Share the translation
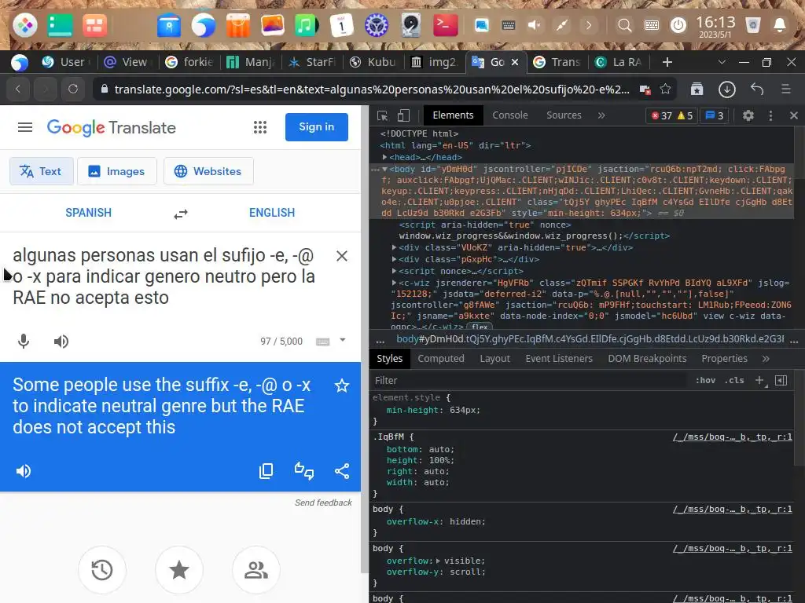 (342, 471)
